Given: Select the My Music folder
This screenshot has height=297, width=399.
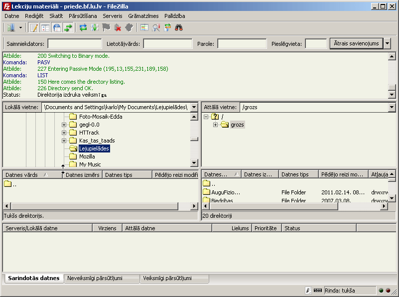Looking at the screenshot, I should tap(90, 164).
